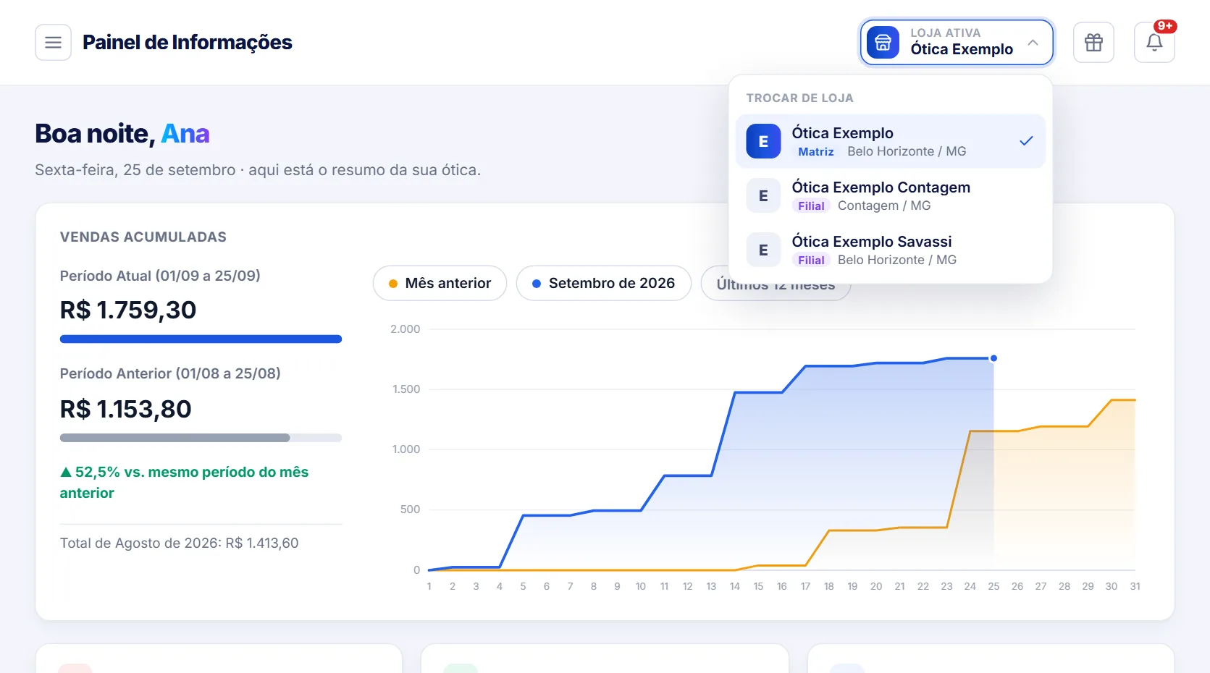1210x673 pixels.
Task: Select Ótica Exemplo Matriz store
Action: pyautogui.click(x=891, y=141)
